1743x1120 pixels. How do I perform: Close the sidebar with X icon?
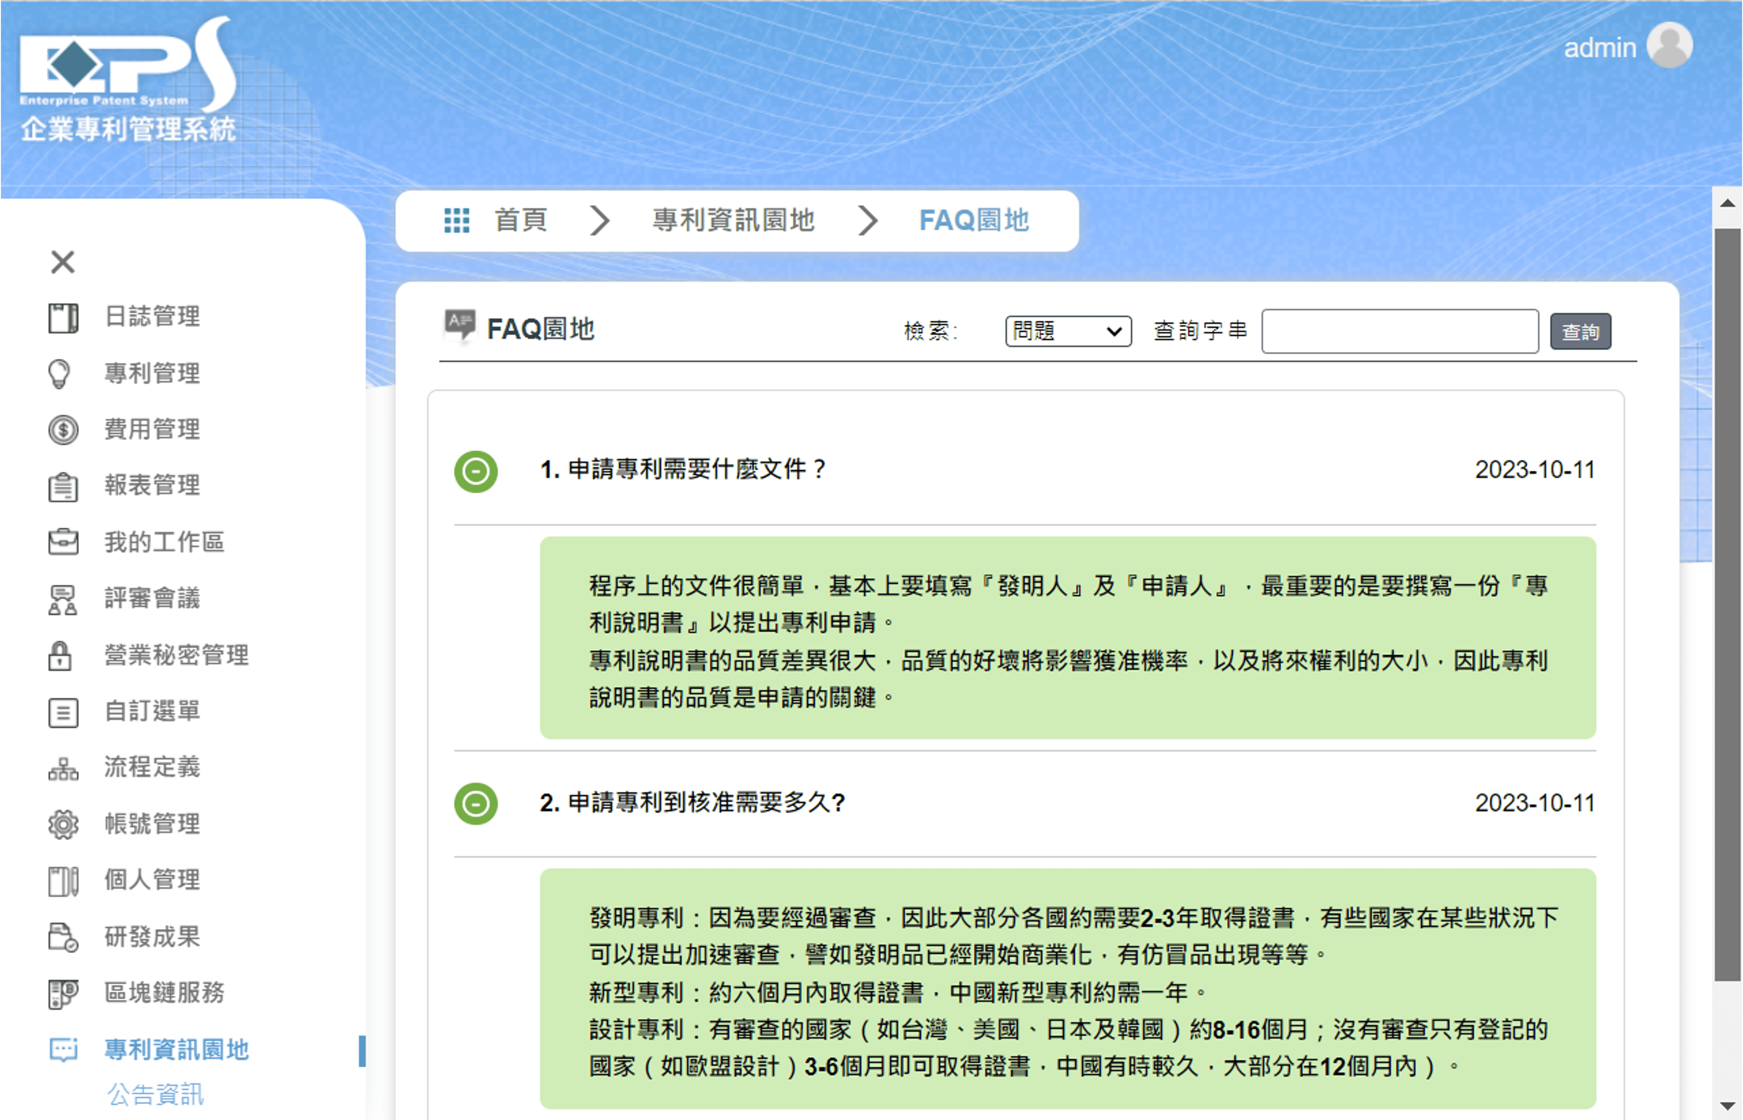pos(63,262)
